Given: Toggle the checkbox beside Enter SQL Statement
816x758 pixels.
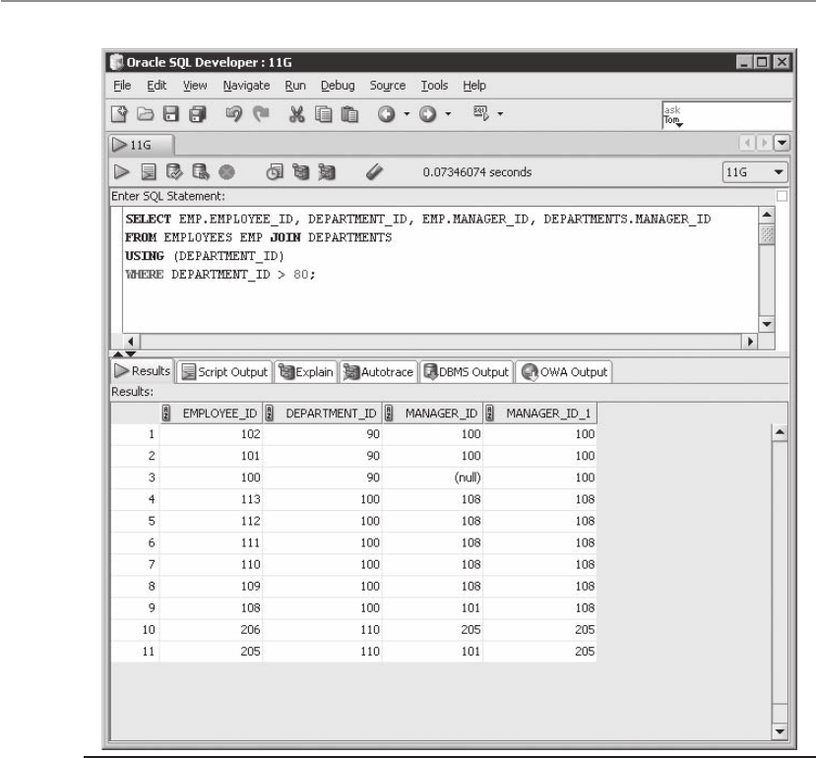Looking at the screenshot, I should click(782, 196).
